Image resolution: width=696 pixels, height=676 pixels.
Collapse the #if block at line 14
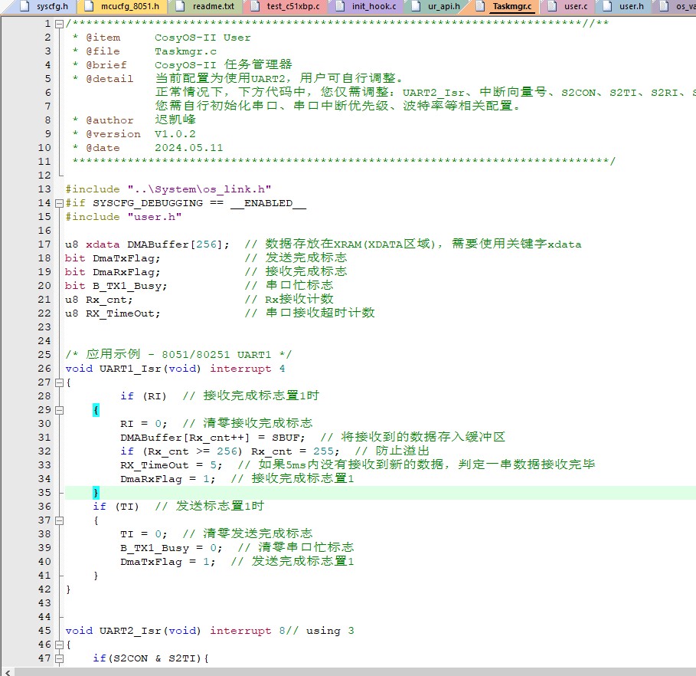[x=59, y=204]
